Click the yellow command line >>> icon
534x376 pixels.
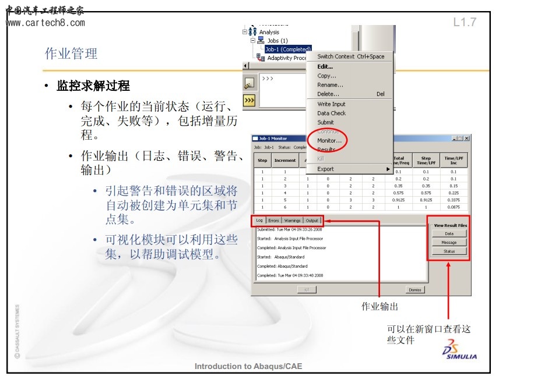(249, 100)
